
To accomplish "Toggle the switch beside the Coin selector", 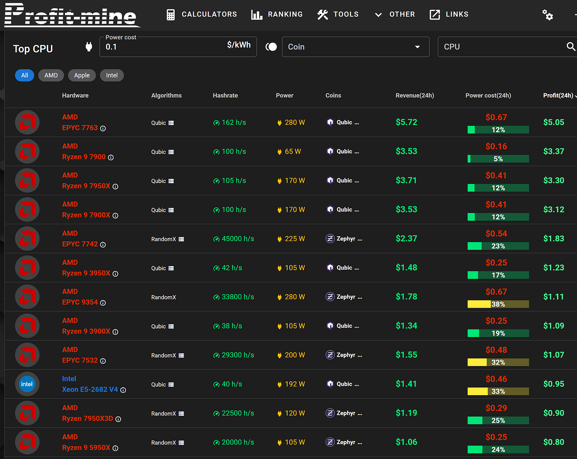I will click(x=271, y=47).
